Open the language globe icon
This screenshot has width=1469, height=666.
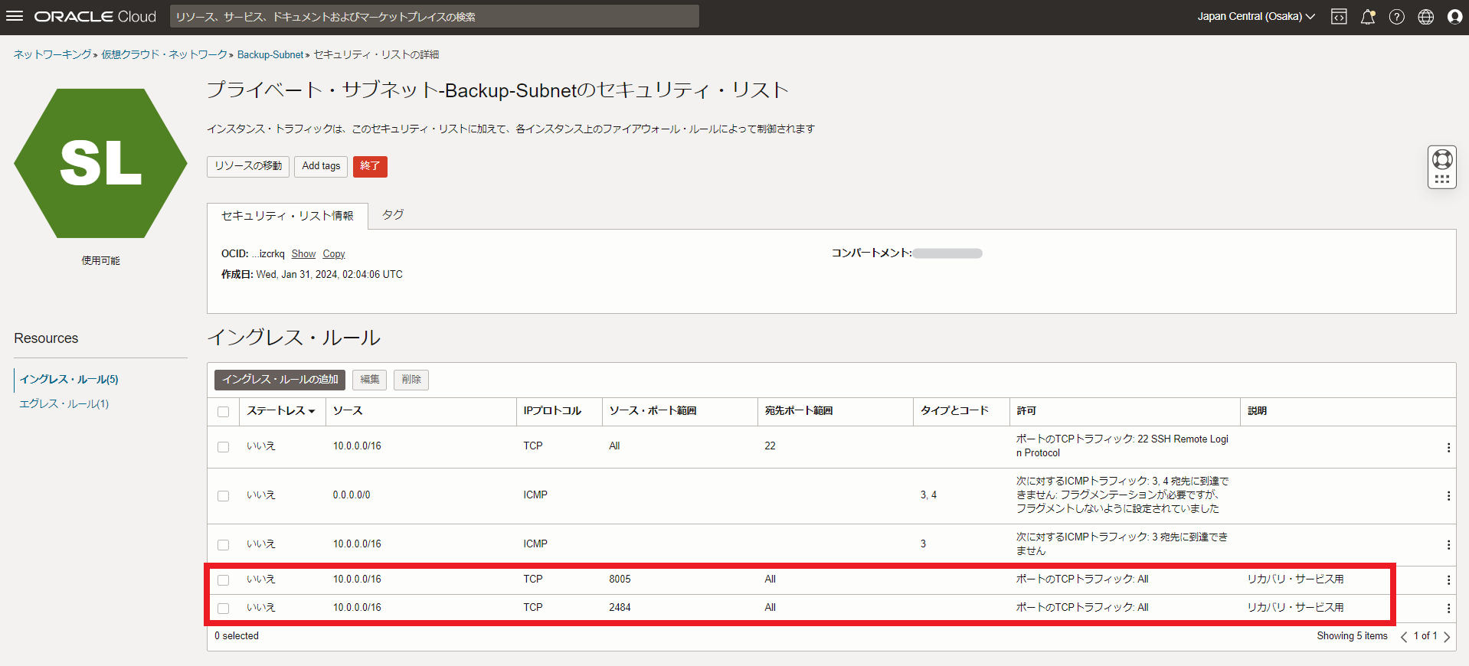coord(1425,17)
